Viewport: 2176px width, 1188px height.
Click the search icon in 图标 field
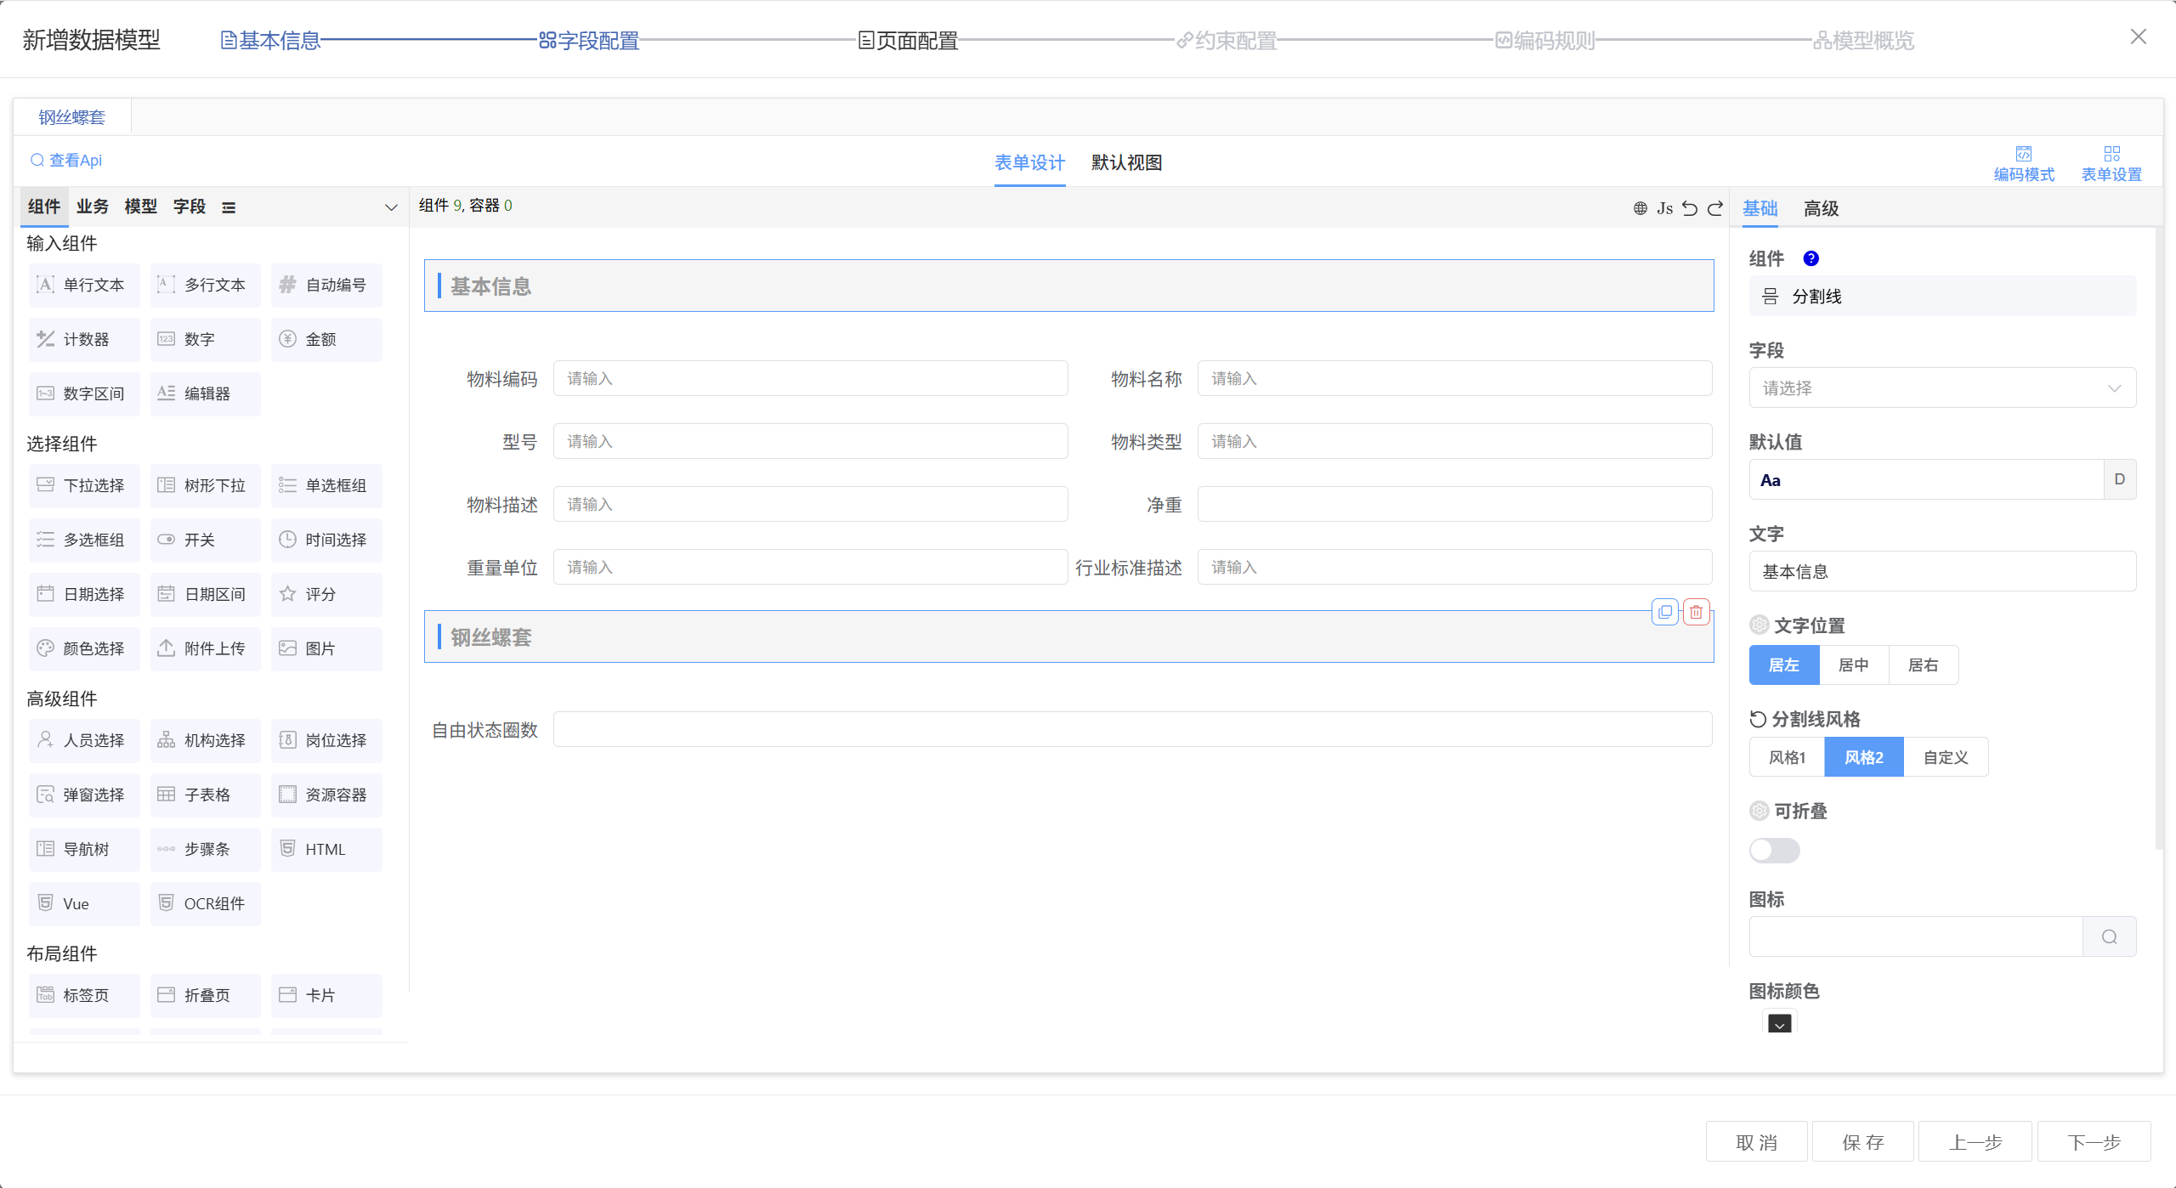2110,936
